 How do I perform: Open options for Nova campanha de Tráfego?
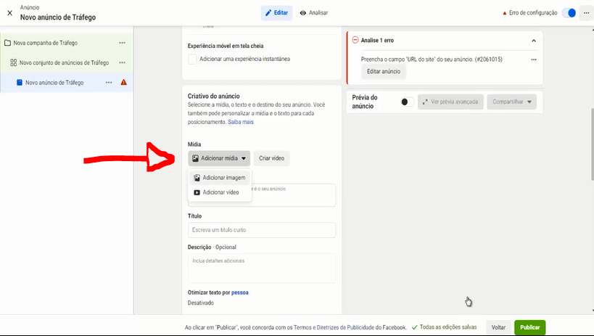pyautogui.click(x=122, y=43)
